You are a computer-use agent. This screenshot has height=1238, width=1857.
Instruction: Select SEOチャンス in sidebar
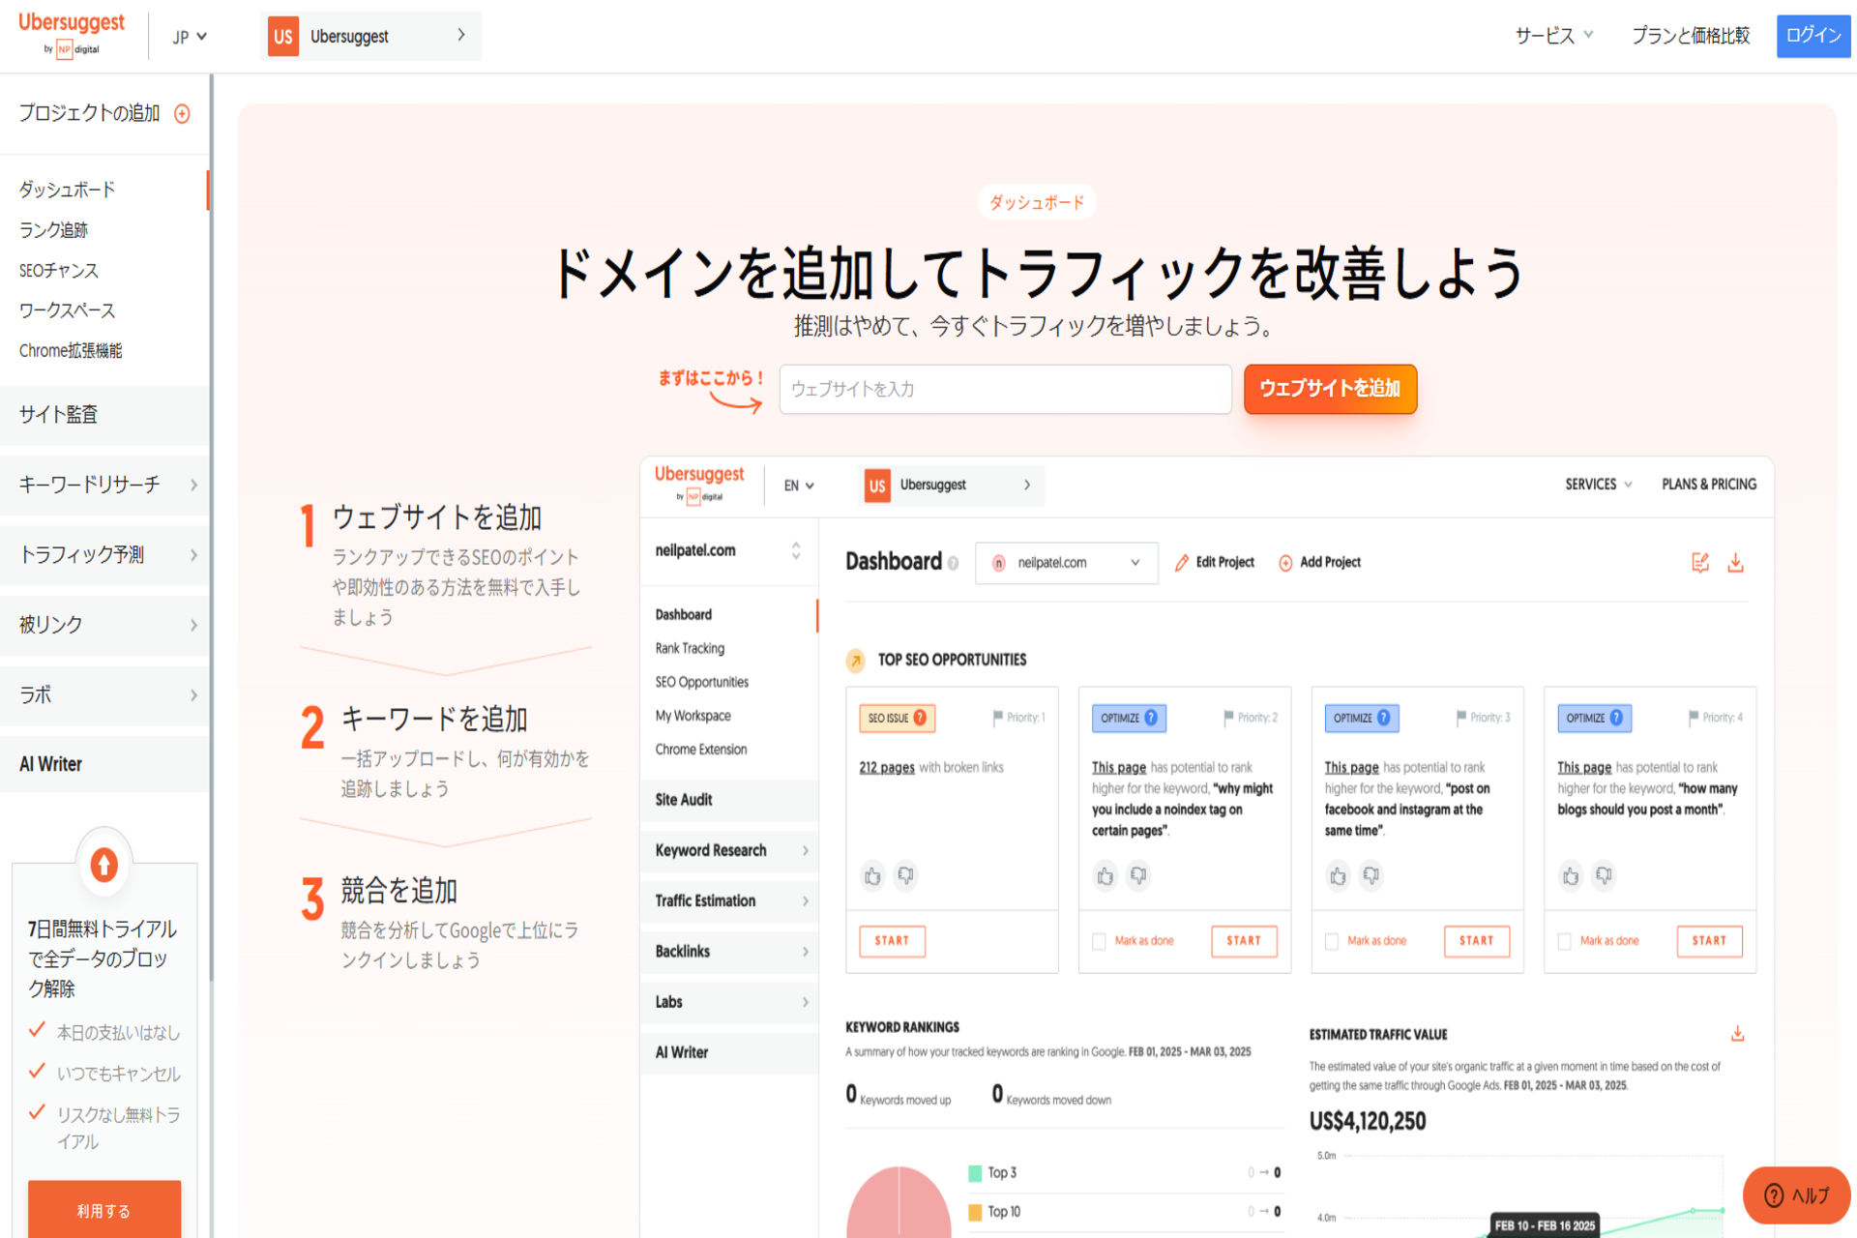[x=59, y=271]
